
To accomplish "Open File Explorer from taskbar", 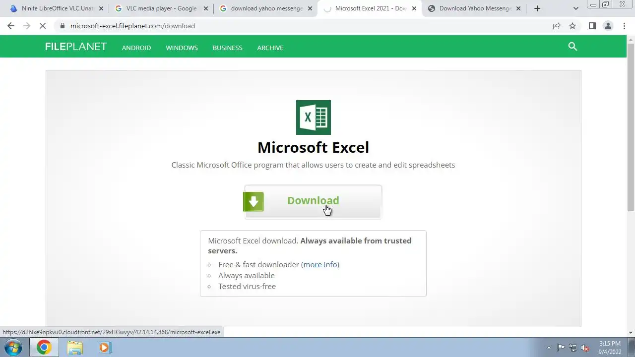I will tap(75, 348).
